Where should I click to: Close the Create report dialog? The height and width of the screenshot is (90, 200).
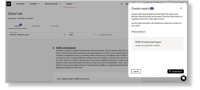pyautogui.click(x=181, y=8)
